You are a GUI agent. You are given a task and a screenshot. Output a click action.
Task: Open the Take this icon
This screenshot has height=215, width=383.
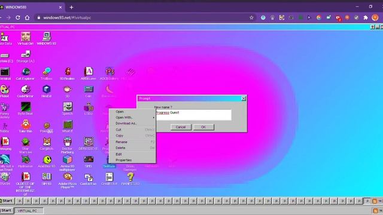tap(25, 126)
